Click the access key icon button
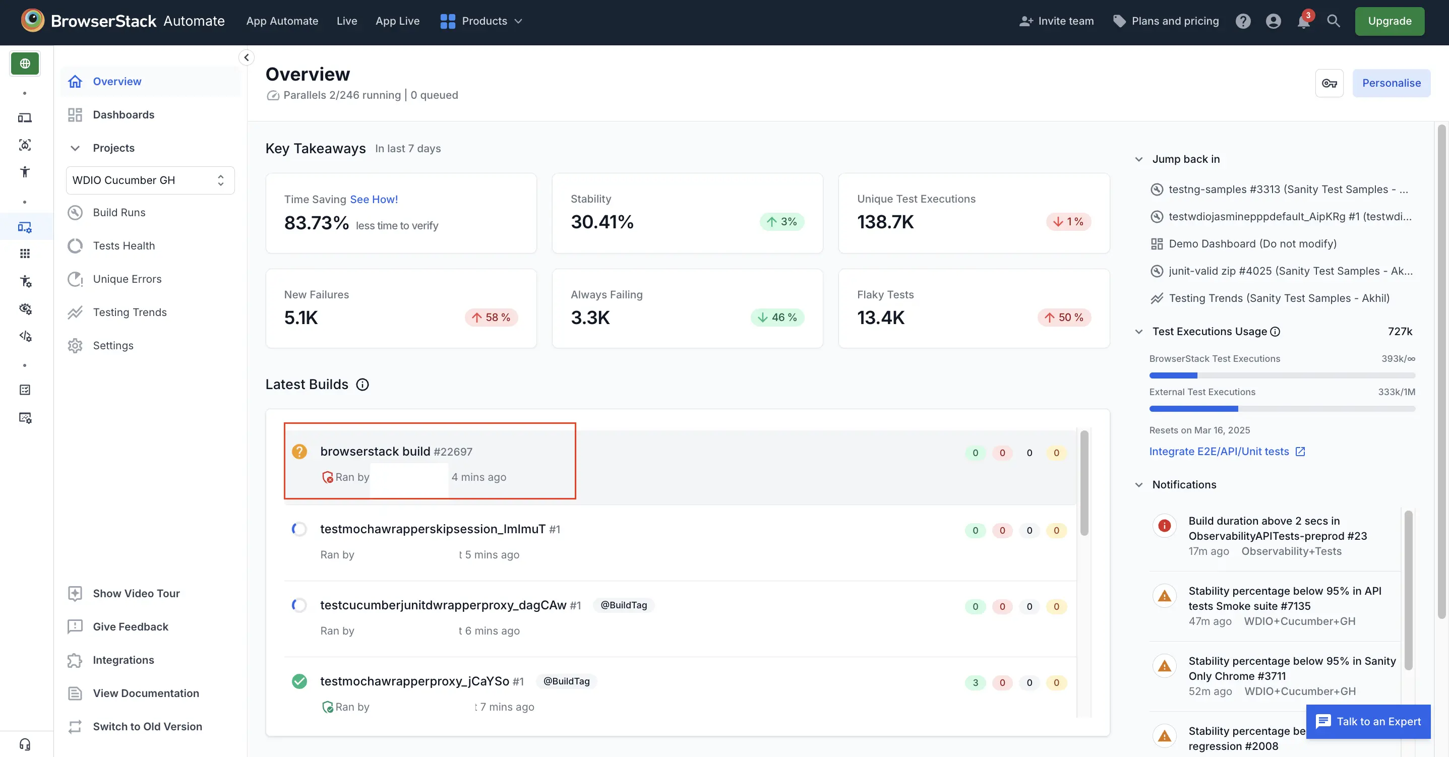This screenshot has height=757, width=1449. 1329,83
